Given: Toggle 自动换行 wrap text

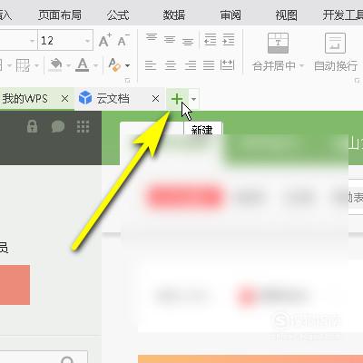Looking at the screenshot, I should click(336, 52).
